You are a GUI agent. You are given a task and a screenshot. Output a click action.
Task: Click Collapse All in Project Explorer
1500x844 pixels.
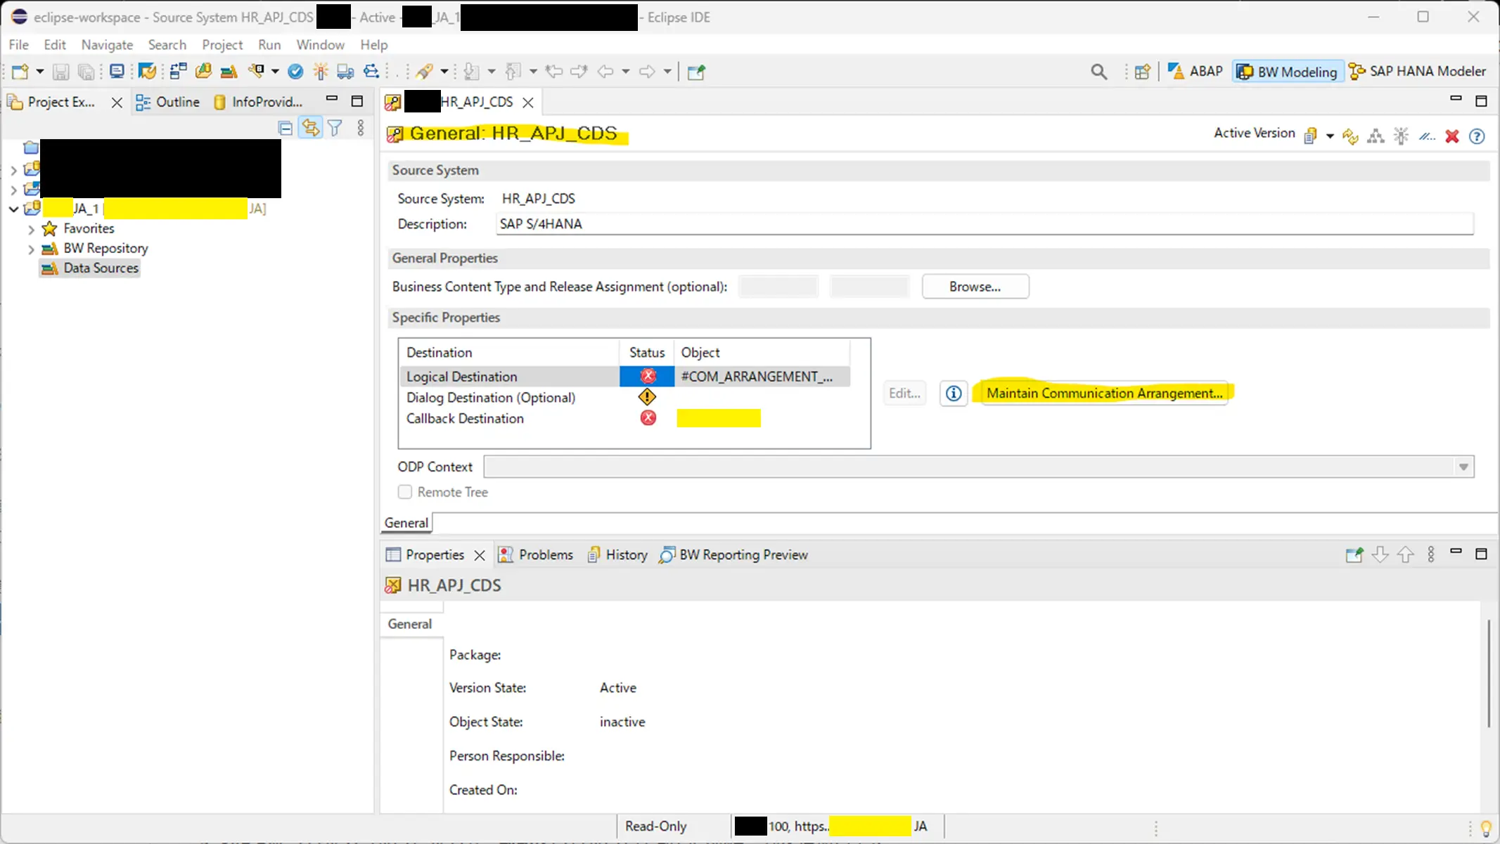pos(285,128)
